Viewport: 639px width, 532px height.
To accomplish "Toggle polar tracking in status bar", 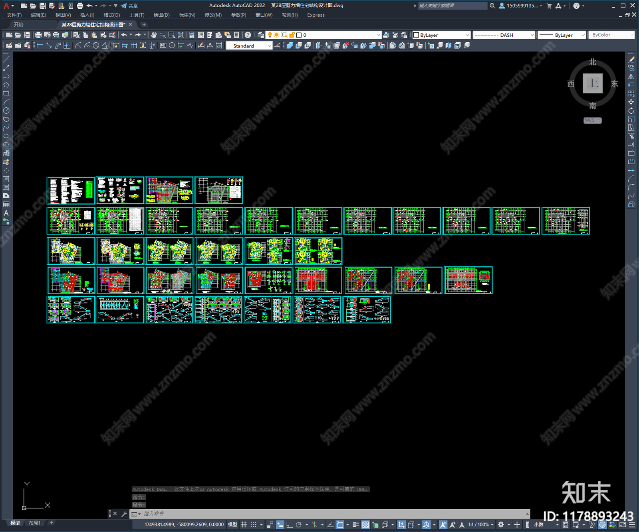I will (x=299, y=524).
